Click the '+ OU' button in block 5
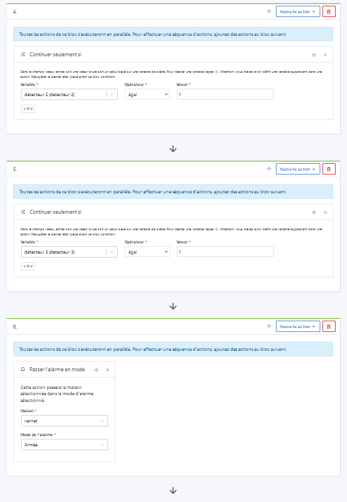 (x=28, y=265)
